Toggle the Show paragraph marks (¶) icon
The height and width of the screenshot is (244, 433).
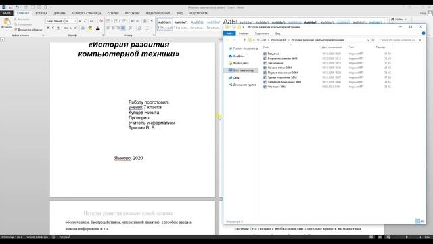152,21
